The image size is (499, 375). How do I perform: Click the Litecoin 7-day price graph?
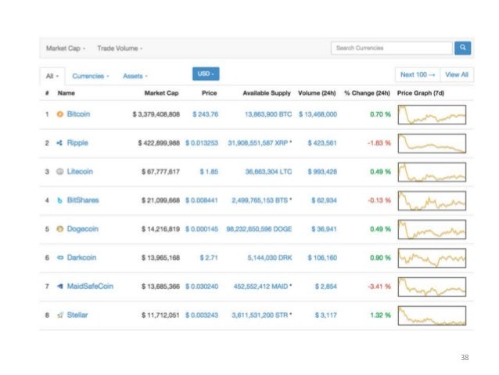tap(432, 172)
